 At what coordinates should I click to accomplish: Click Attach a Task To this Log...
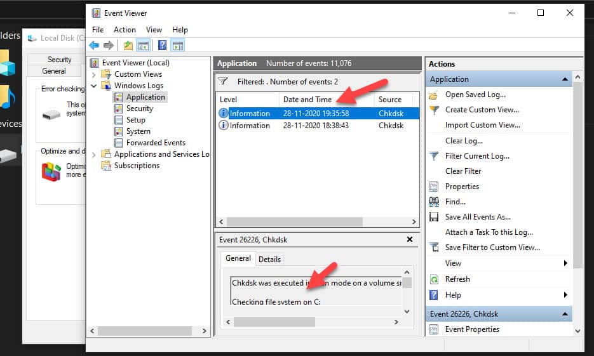pyautogui.click(x=489, y=232)
